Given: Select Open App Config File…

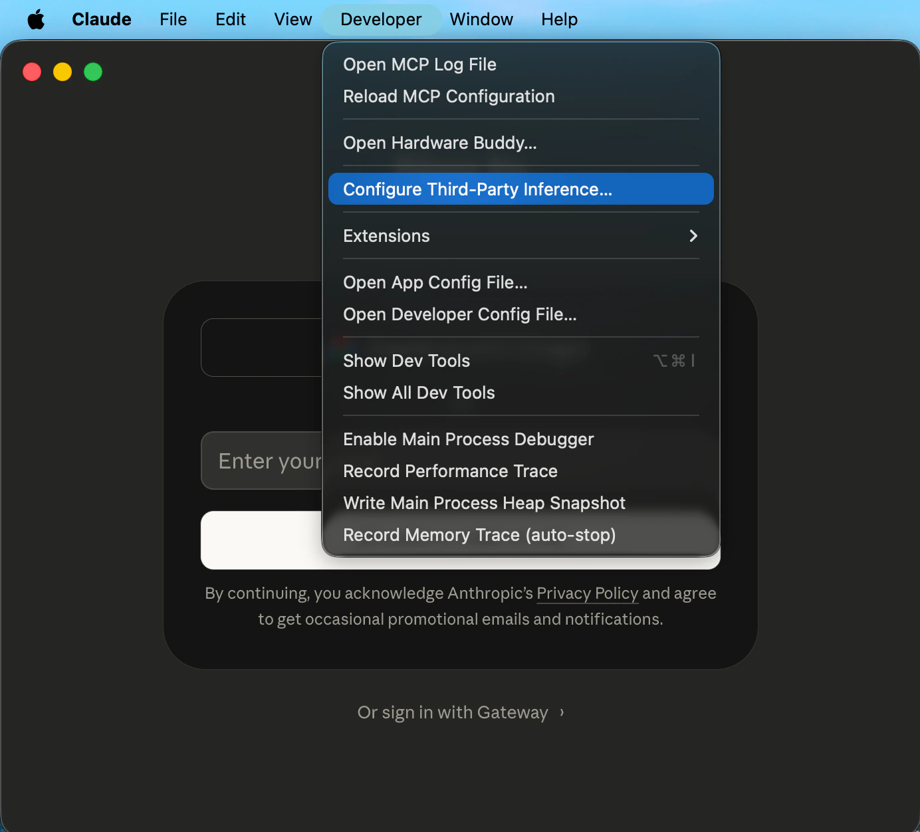Looking at the screenshot, I should click(521, 282).
